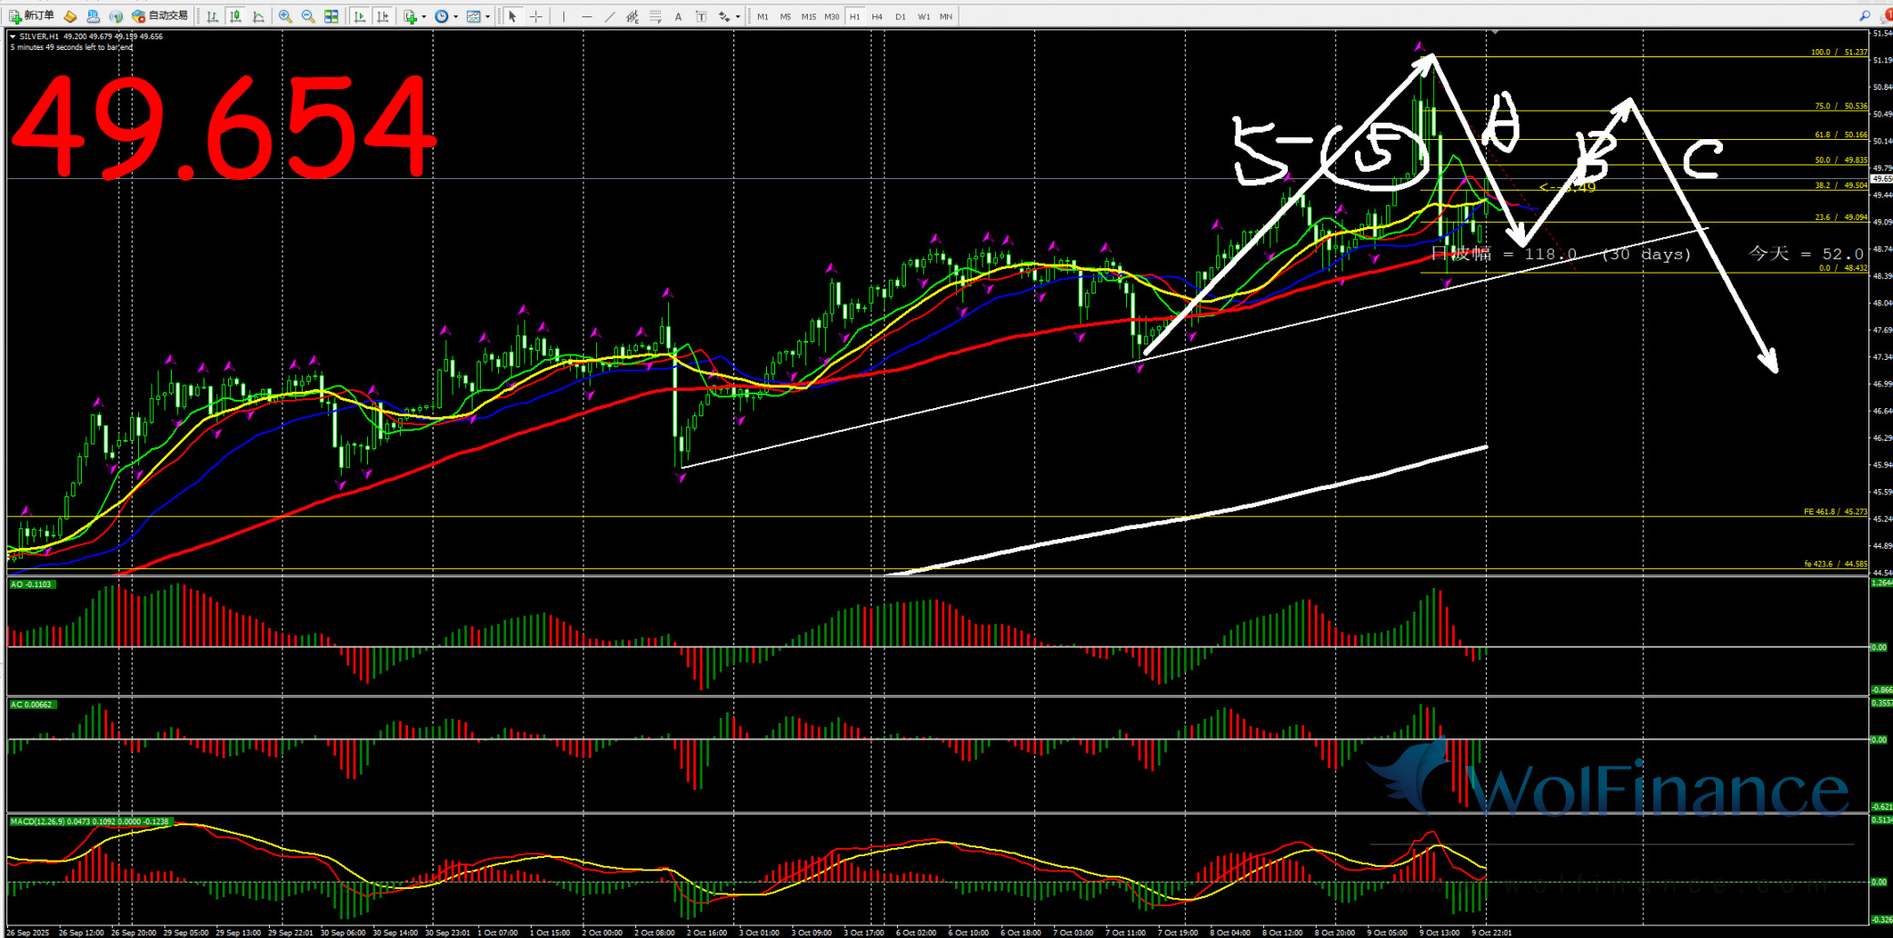
Task: Tile chart windows icon
Action: [x=332, y=16]
